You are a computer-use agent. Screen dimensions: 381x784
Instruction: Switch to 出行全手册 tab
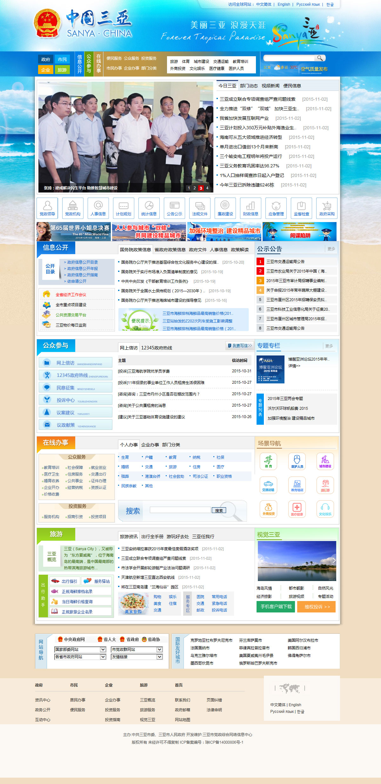(x=152, y=537)
